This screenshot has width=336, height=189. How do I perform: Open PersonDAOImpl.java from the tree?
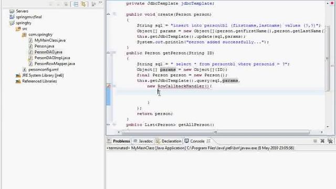[x=52, y=58]
